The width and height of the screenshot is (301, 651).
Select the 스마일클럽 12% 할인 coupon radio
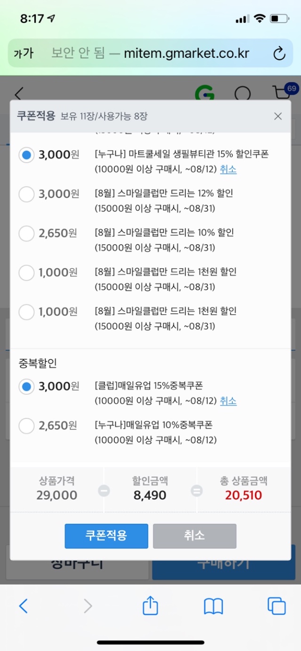26,194
